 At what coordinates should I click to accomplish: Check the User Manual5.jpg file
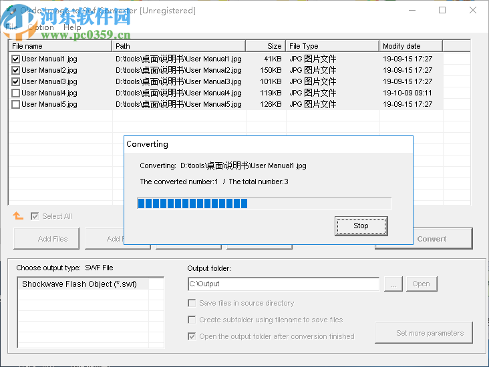(x=15, y=104)
